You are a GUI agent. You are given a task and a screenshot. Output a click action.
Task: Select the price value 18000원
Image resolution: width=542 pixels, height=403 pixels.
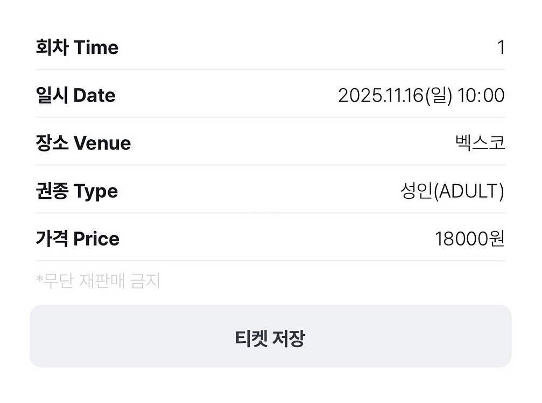coord(469,239)
